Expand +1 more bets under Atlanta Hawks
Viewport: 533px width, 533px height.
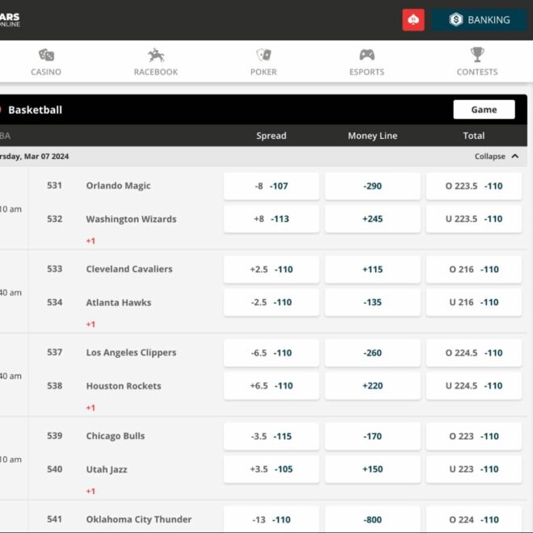click(90, 325)
